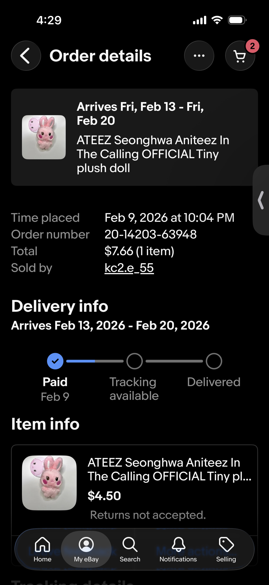269x585 pixels.
Task: Open seller kc2.e_55 profile link
Action: [x=129, y=268]
